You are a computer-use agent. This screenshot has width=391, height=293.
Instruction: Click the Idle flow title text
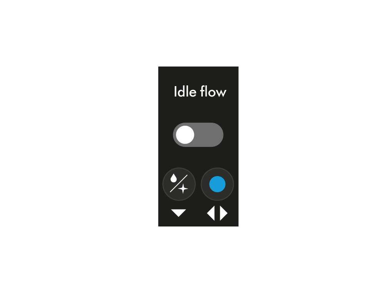200,92
